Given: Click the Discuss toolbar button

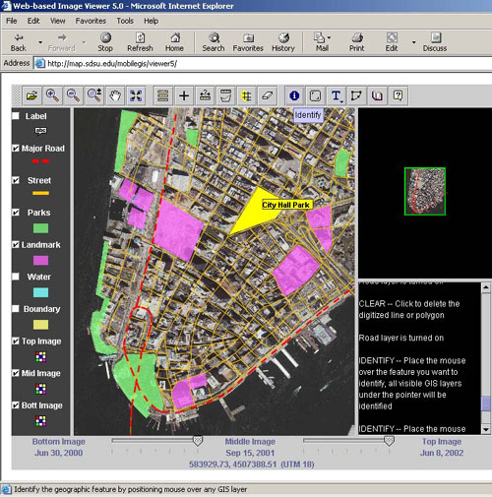Looking at the screenshot, I should point(435,42).
